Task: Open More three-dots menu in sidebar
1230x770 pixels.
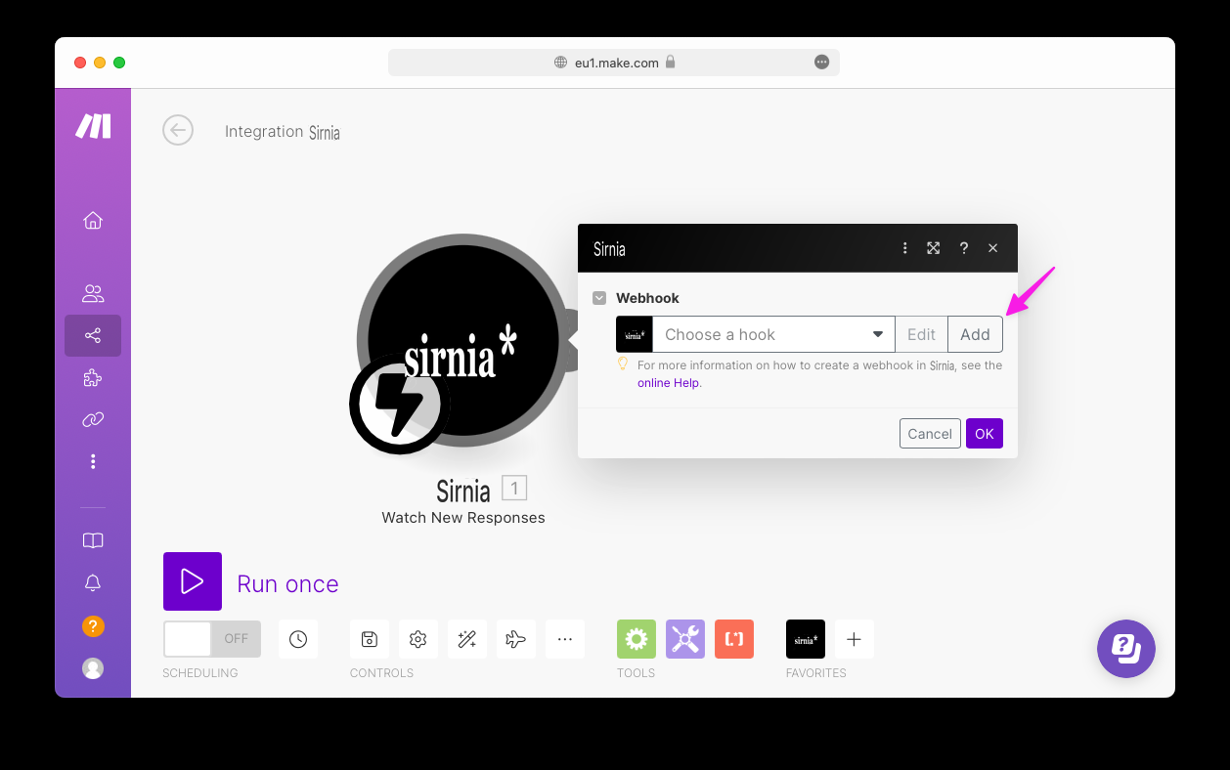Action: click(x=93, y=461)
